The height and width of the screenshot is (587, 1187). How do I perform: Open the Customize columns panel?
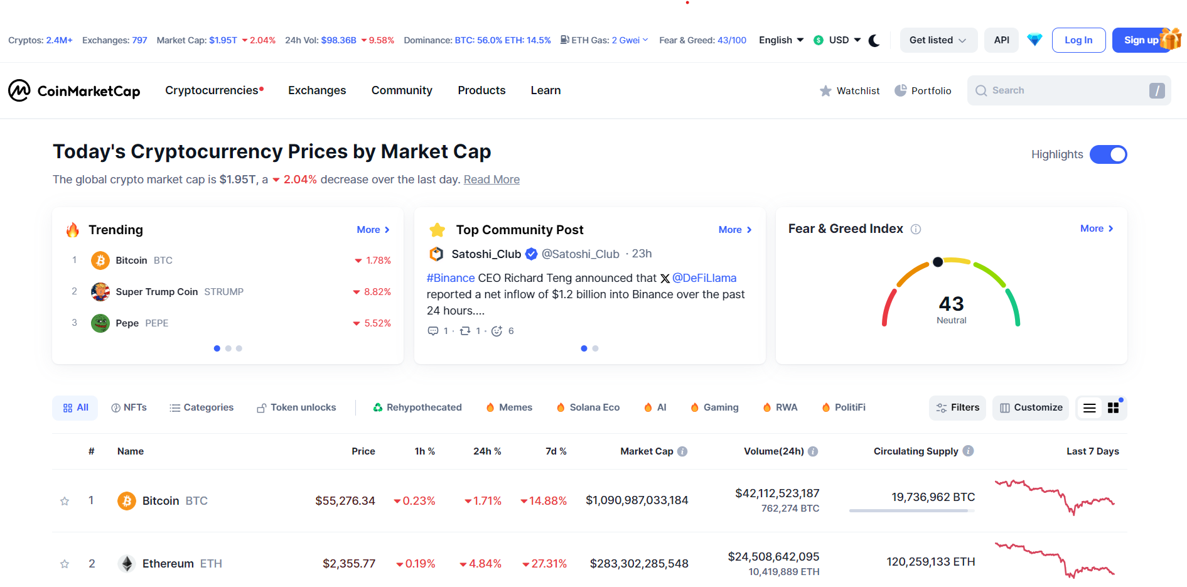tap(1031, 408)
